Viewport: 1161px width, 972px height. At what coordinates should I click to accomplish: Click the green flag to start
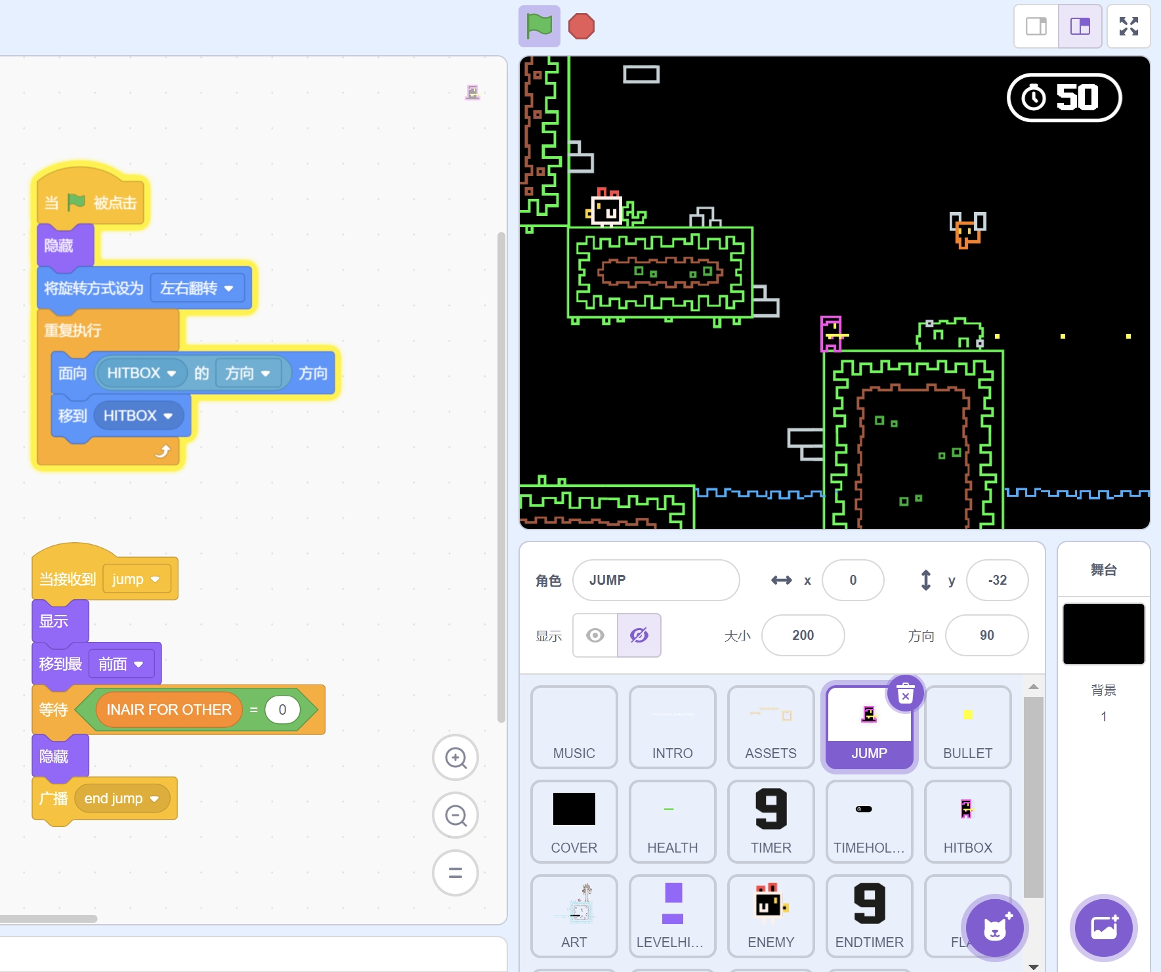[539, 26]
